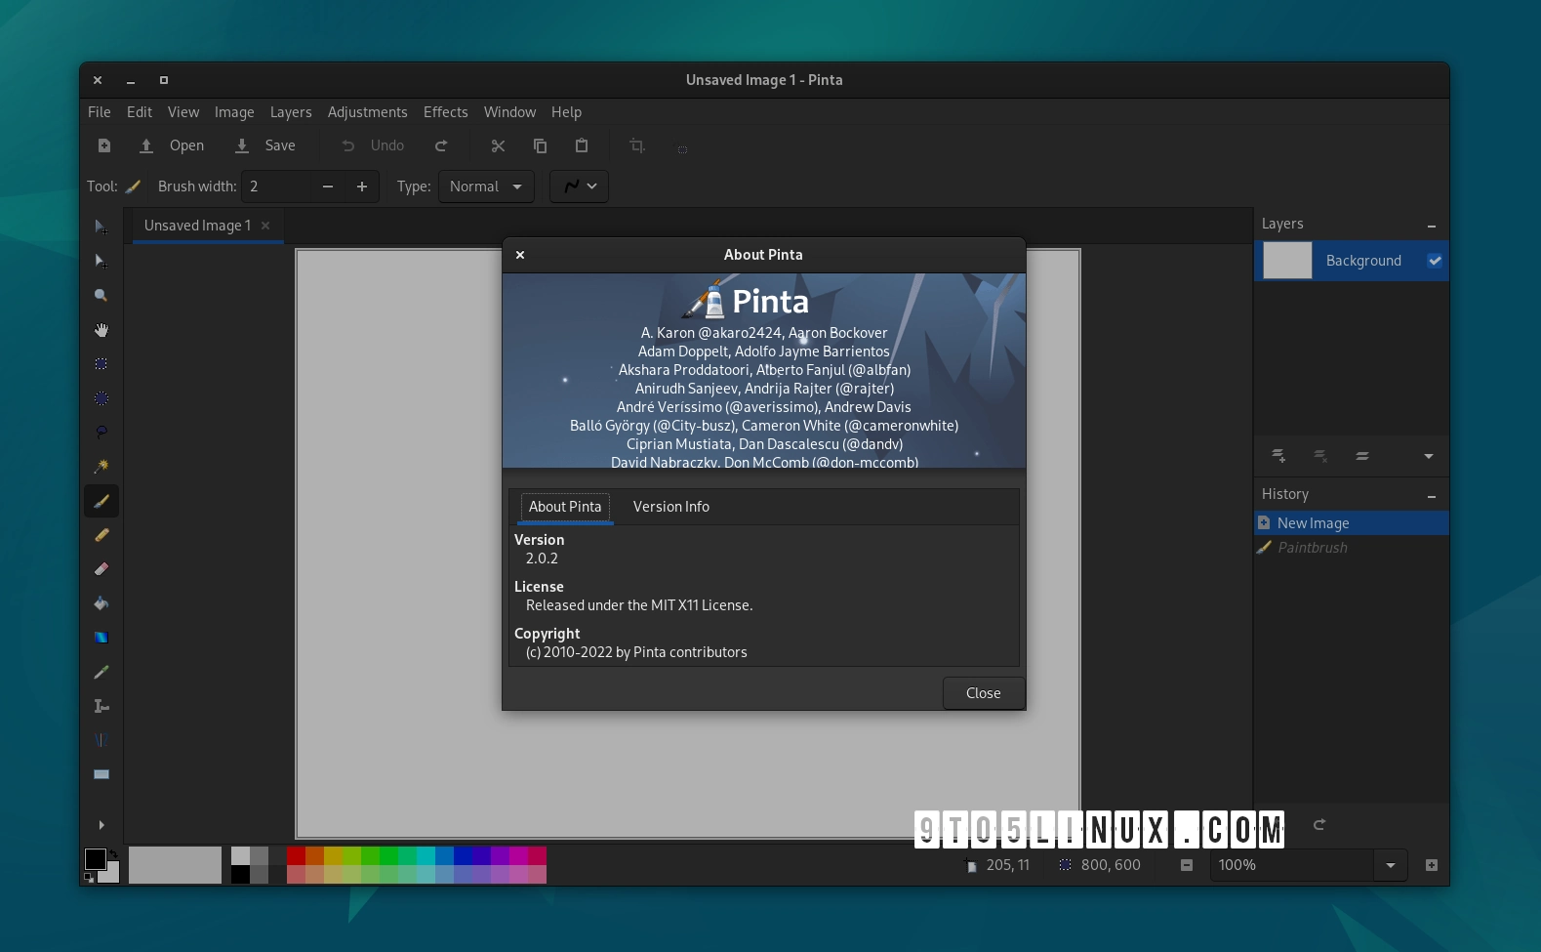This screenshot has height=952, width=1541.
Task: Click the Undo button
Action: (373, 145)
